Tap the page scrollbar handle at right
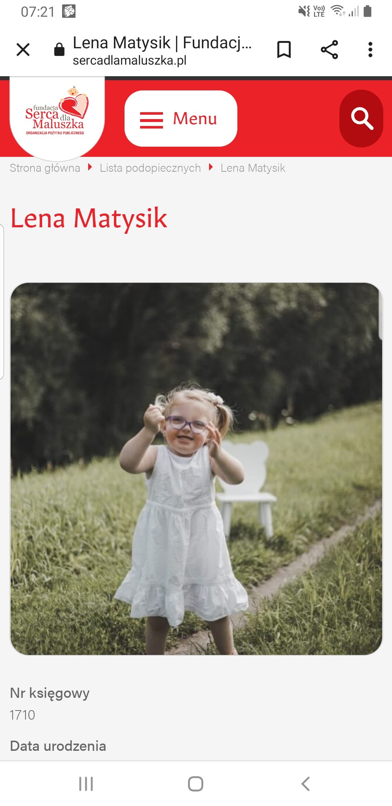This screenshot has height=806, width=392. (380, 312)
